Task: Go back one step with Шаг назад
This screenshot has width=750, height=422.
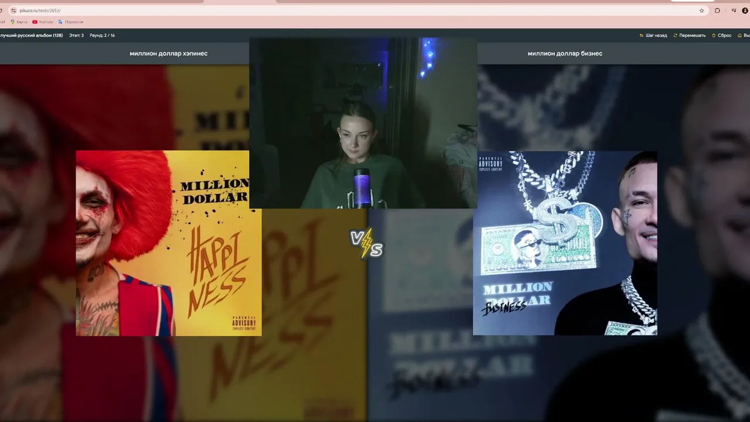Action: point(653,35)
